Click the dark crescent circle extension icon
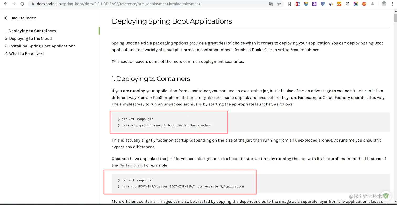Screen dimensions: 397x205 (x=331, y=4)
